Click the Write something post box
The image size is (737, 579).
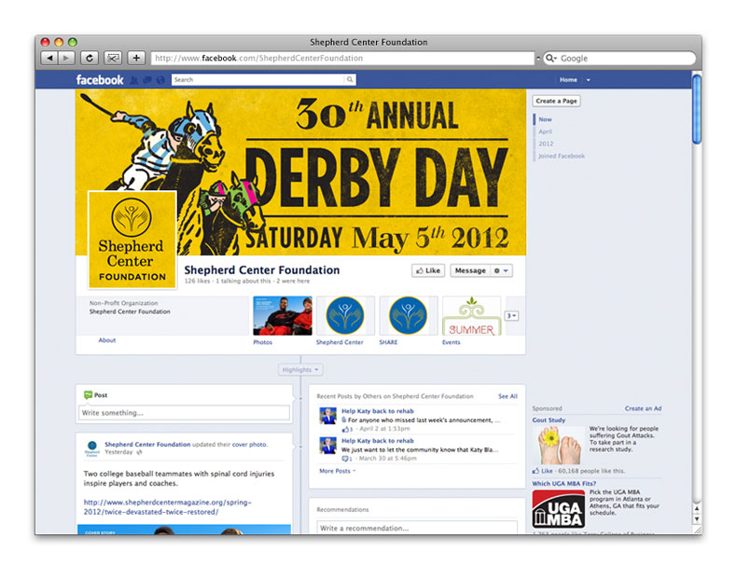click(184, 413)
